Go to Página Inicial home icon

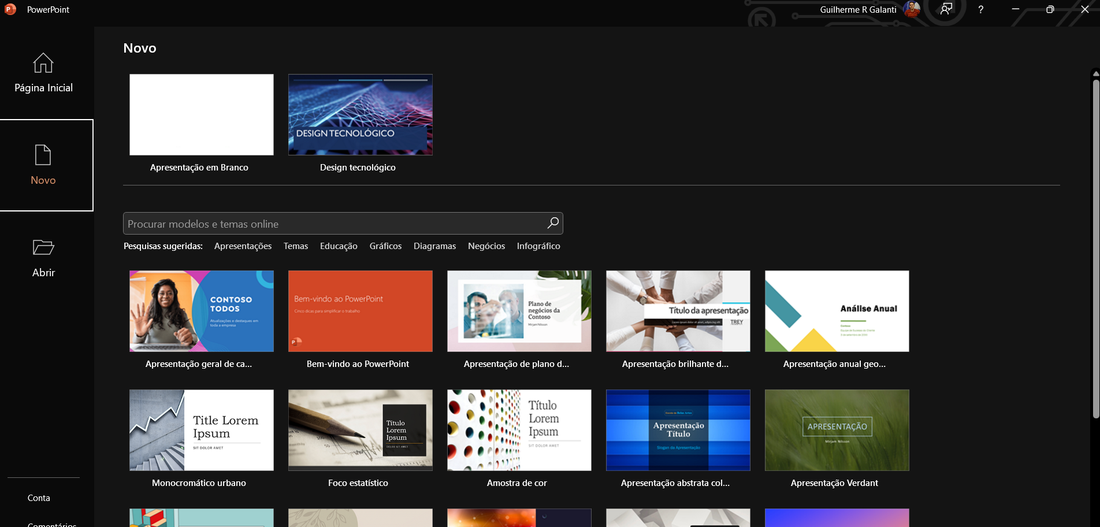(43, 63)
